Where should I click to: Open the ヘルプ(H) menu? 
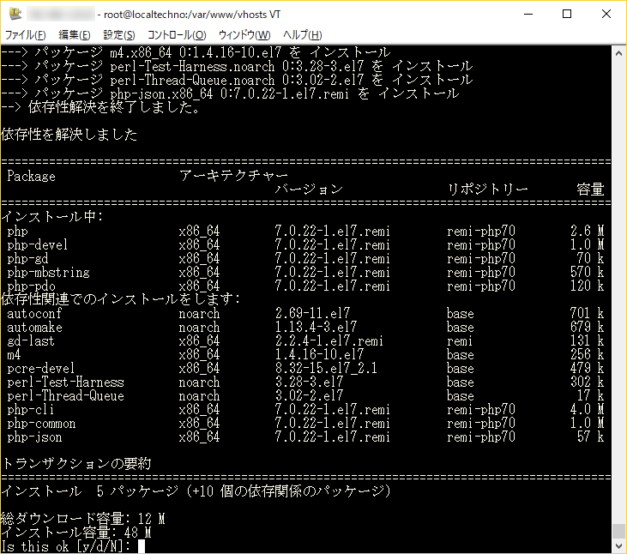(x=302, y=35)
